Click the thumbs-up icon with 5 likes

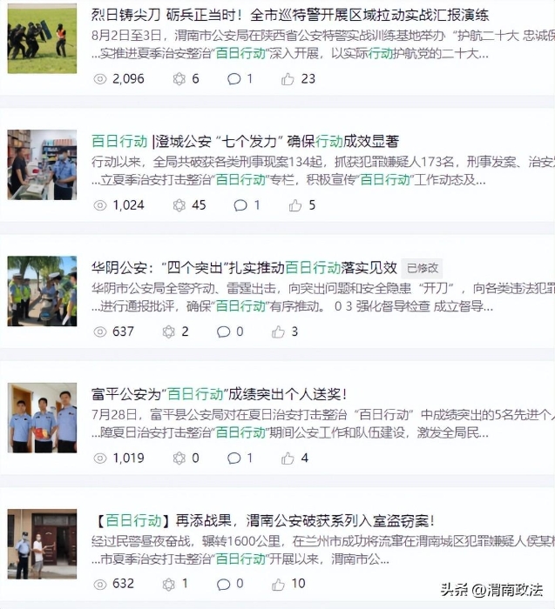point(295,205)
